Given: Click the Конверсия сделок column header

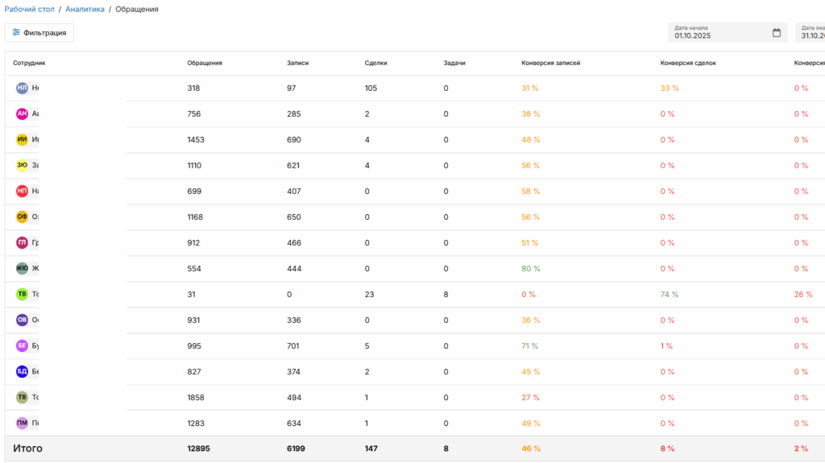Looking at the screenshot, I should click(x=687, y=63).
